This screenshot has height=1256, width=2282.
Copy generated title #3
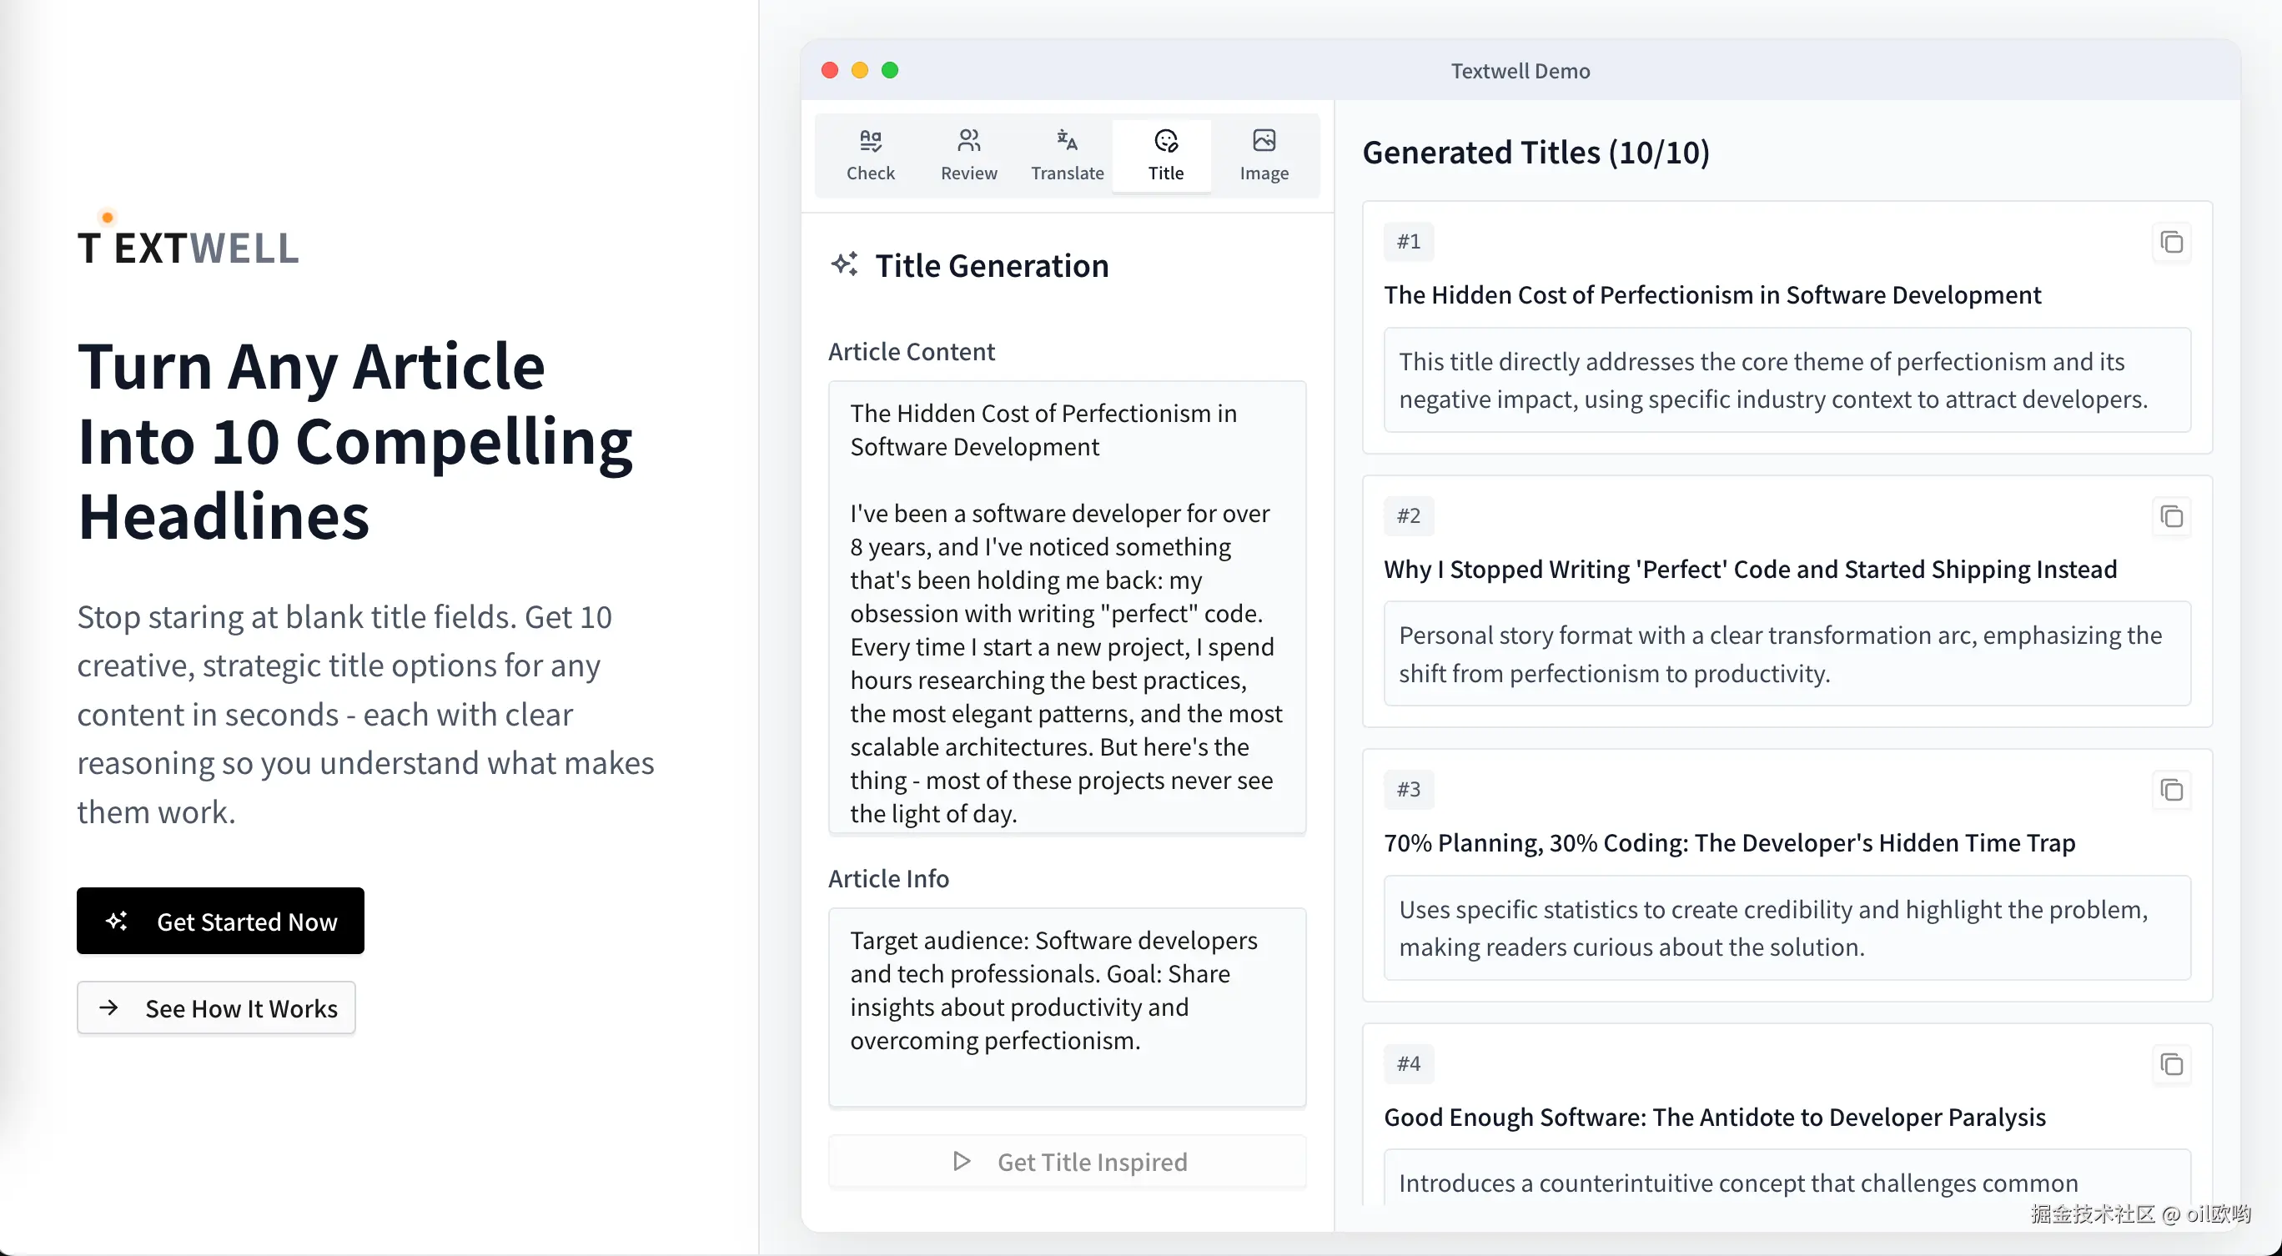coord(2171,790)
